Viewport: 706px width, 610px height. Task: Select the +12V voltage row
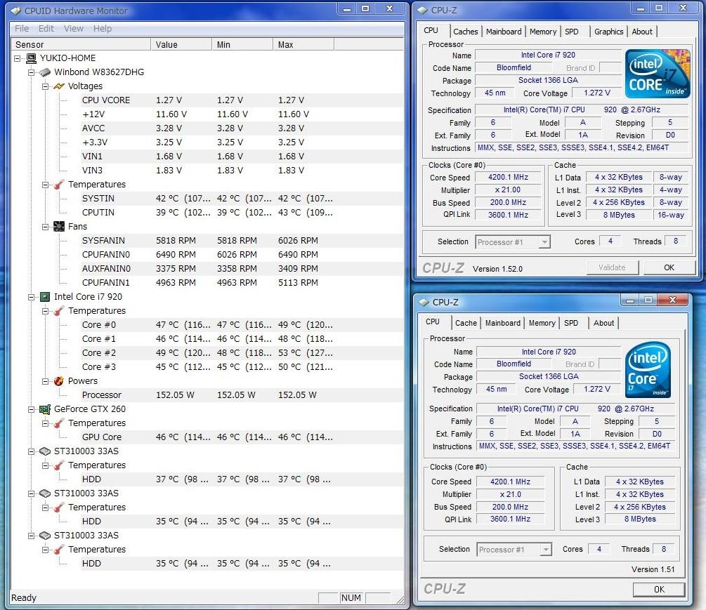[x=242, y=114]
